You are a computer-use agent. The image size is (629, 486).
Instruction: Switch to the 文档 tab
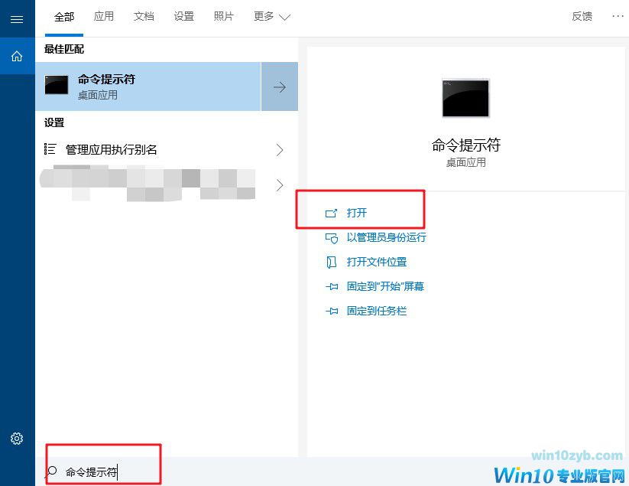coord(144,17)
